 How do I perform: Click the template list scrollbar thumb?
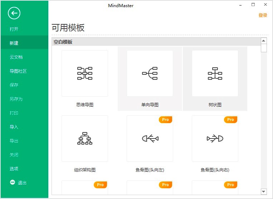264,48
